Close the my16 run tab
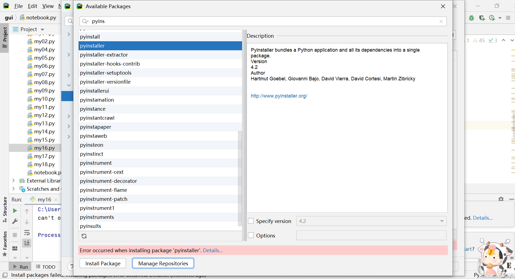This screenshot has height=279, width=515. coord(56,200)
